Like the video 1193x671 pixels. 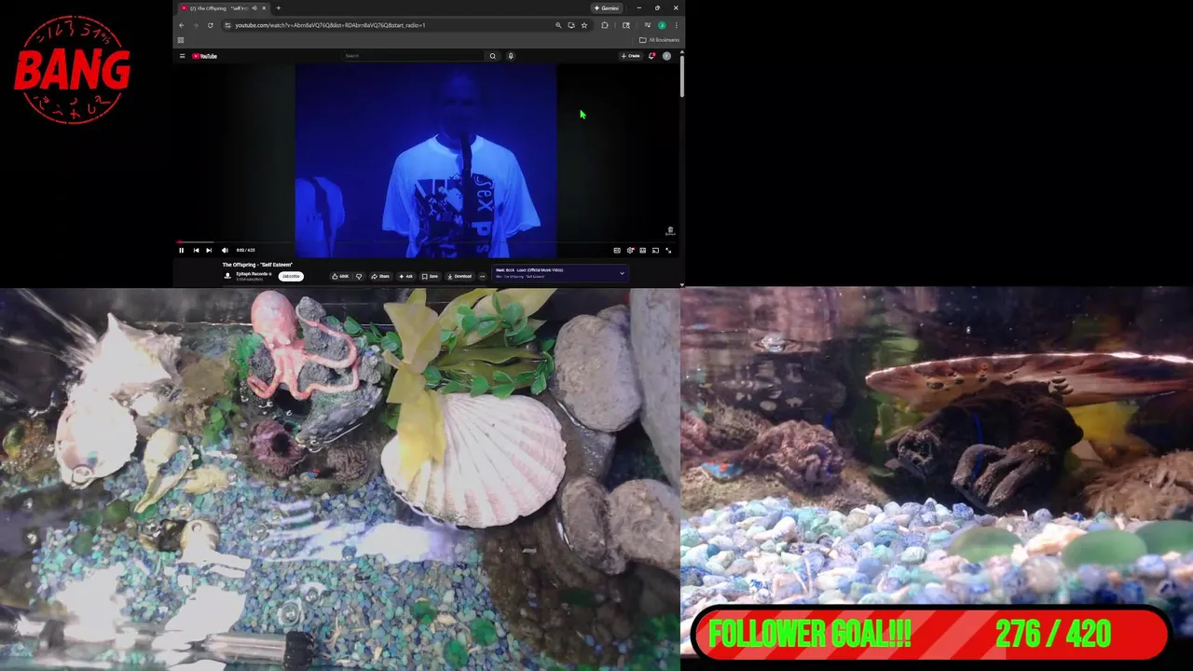pos(340,276)
